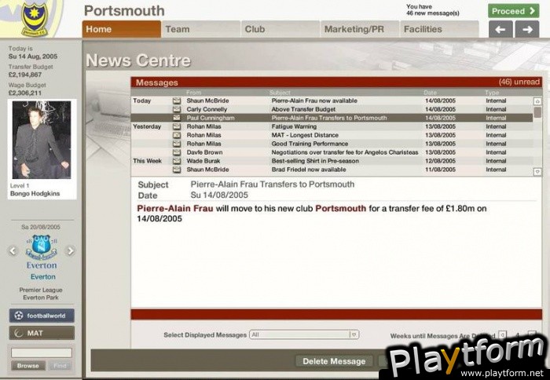Click envelope icon for Davfe Brown message
This screenshot has height=380, width=550.
click(177, 152)
